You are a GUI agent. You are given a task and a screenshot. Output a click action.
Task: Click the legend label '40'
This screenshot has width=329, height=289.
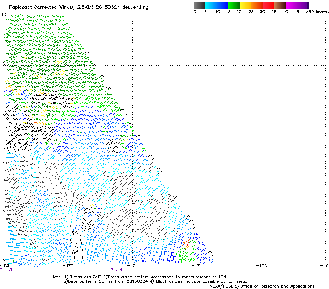[x=285, y=12]
